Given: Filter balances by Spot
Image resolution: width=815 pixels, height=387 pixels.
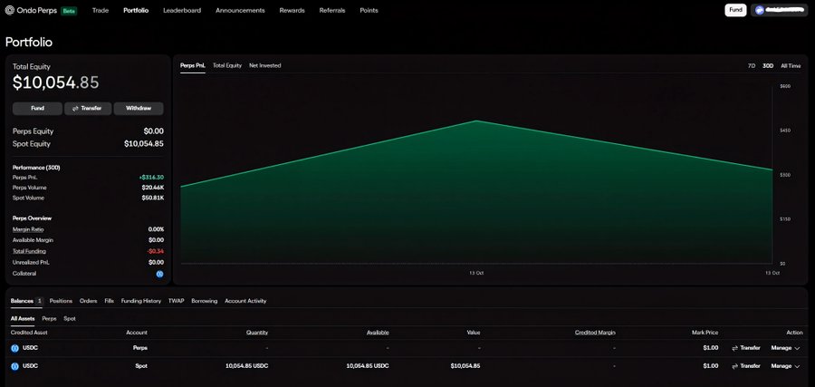Looking at the screenshot, I should click(70, 318).
